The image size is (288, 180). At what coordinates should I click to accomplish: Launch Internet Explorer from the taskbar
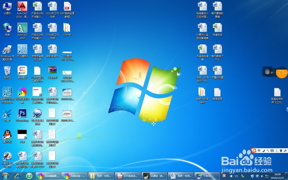pyautogui.click(x=18, y=176)
